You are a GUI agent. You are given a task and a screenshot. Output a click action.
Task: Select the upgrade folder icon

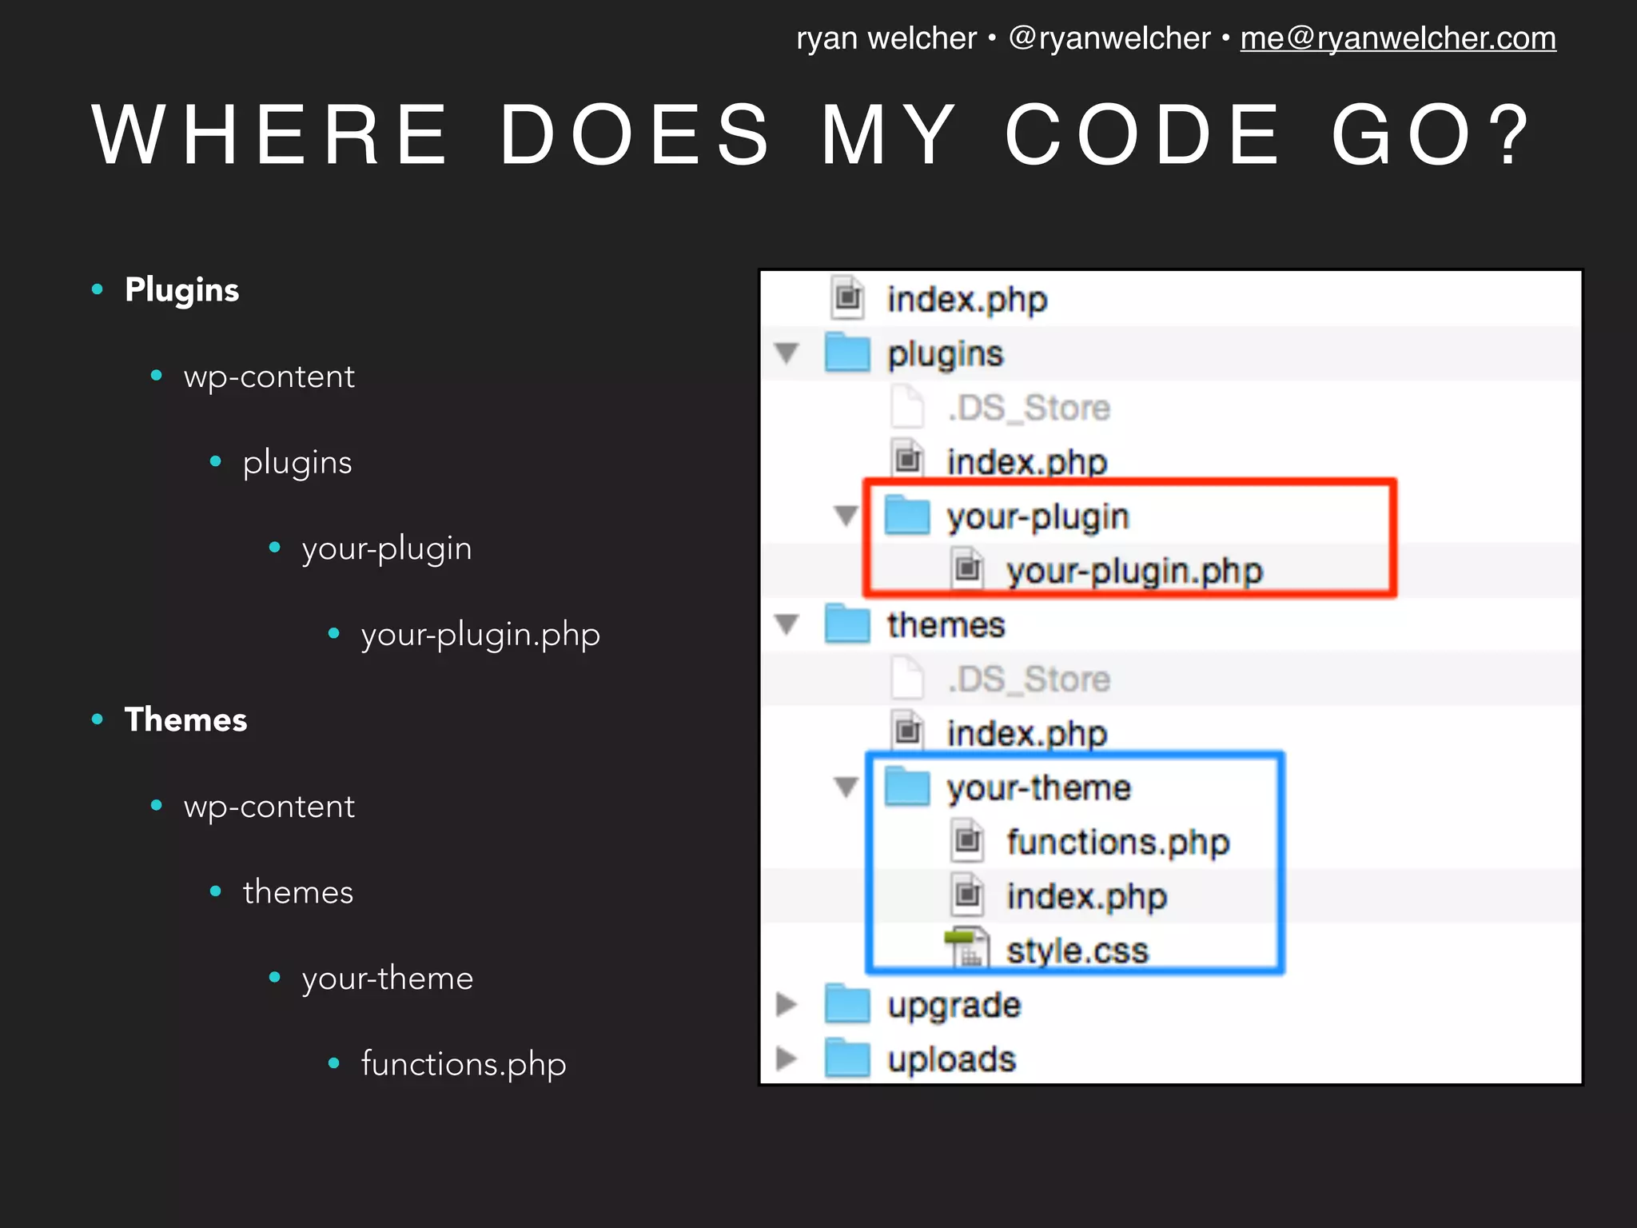tap(847, 1004)
